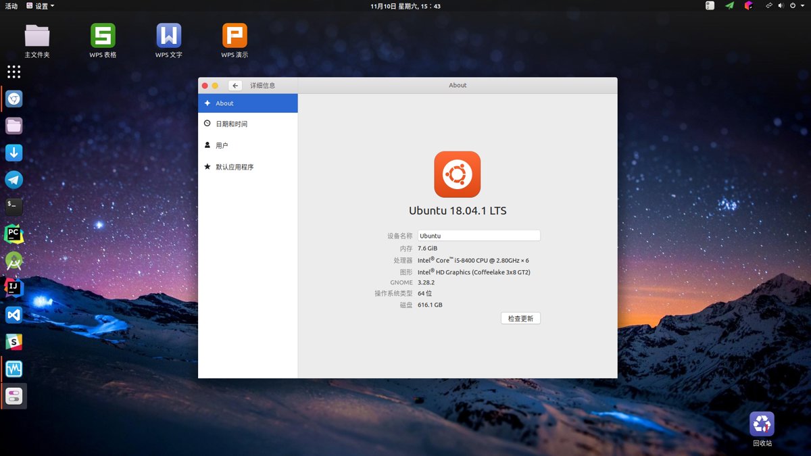Click the processor text 'Intel Core i5-8400 CPU'

(x=473, y=260)
